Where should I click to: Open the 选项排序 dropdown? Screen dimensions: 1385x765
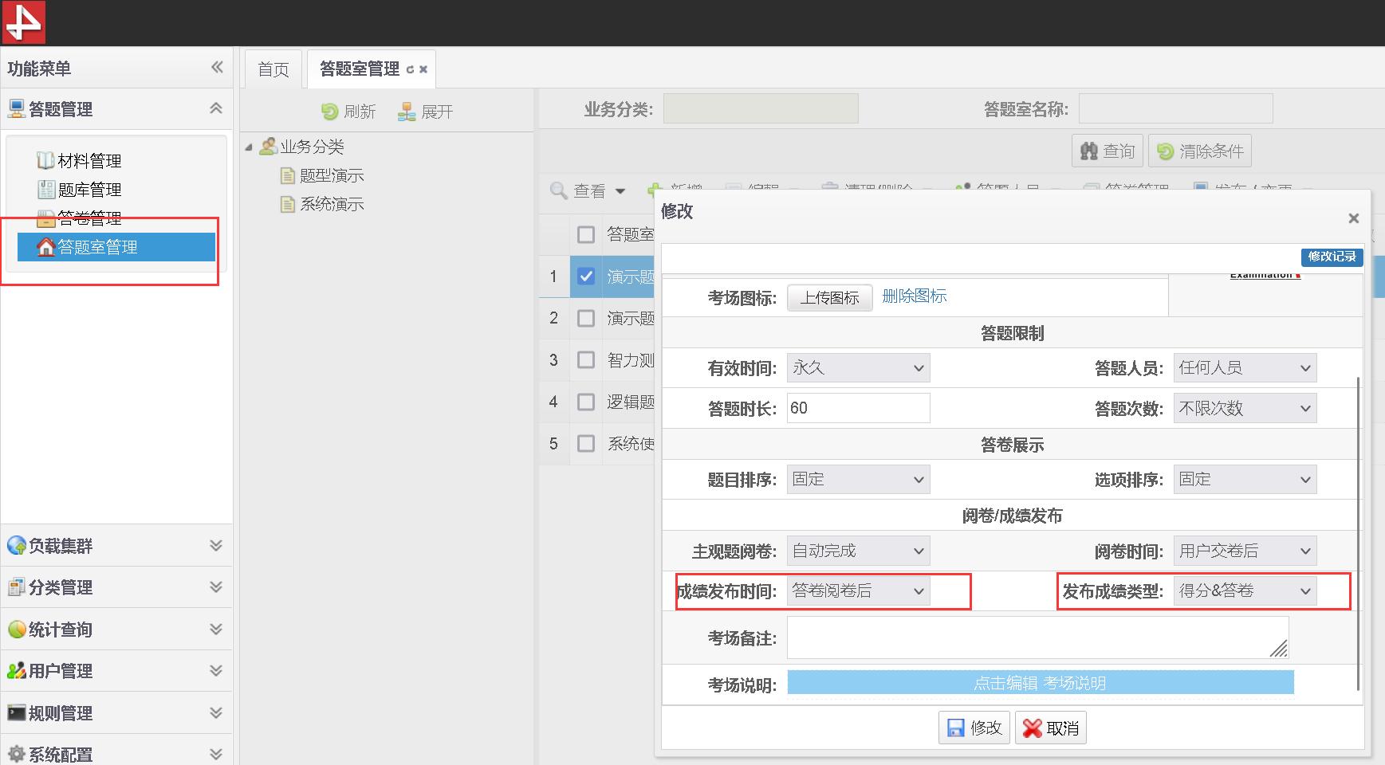(x=1245, y=479)
